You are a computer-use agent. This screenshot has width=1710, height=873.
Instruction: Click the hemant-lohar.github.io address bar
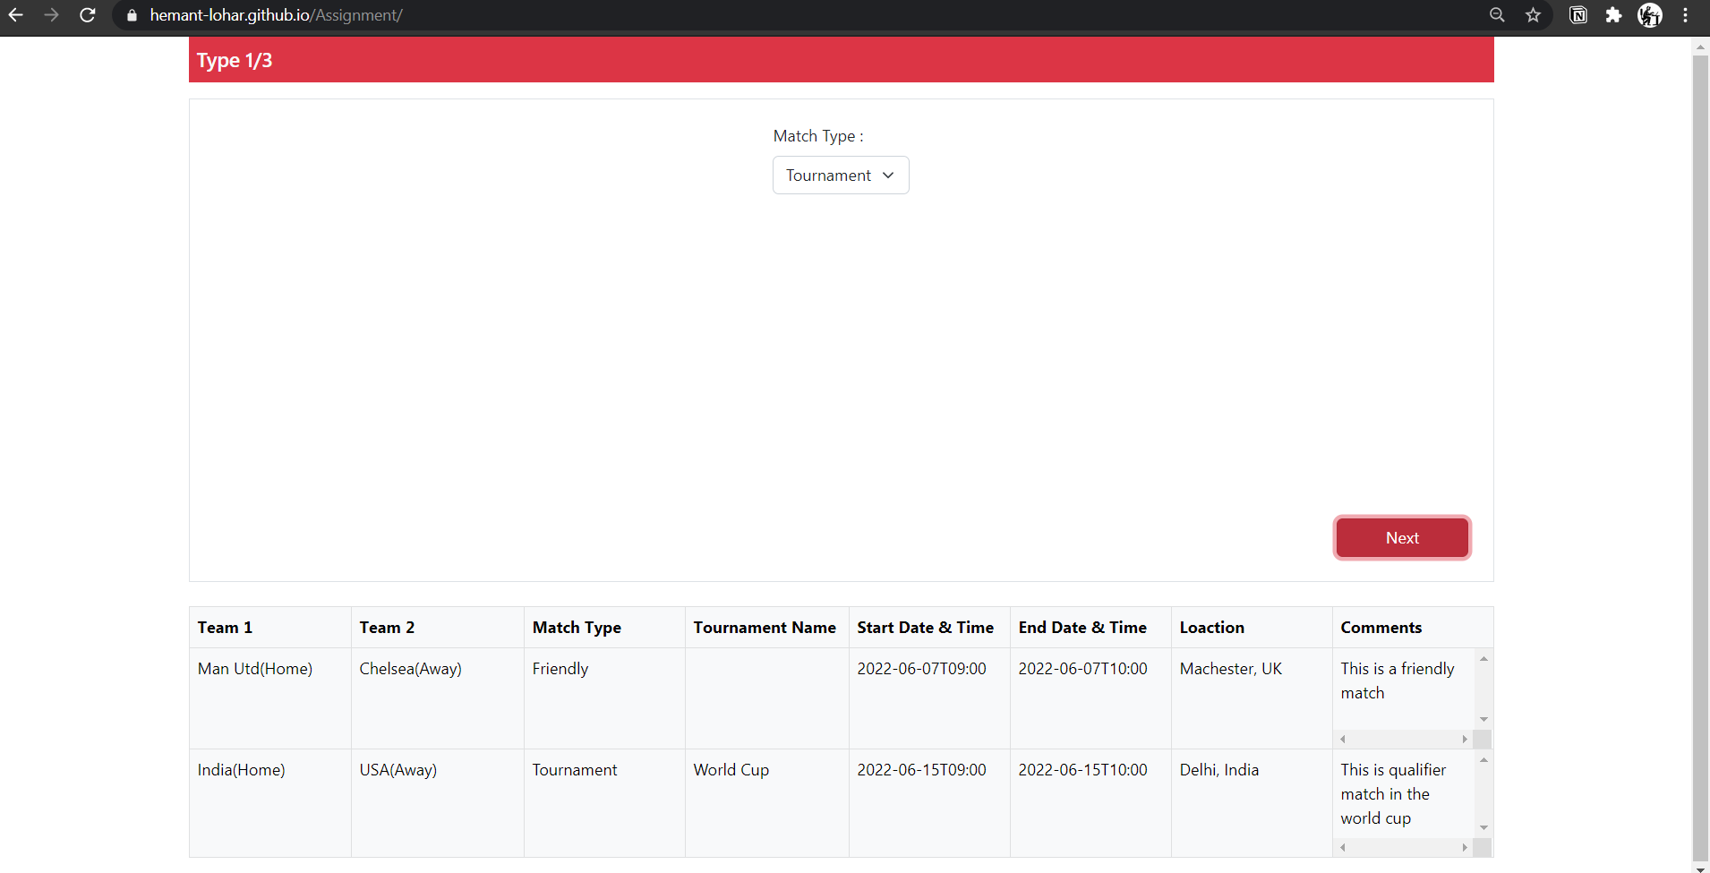pos(274,15)
